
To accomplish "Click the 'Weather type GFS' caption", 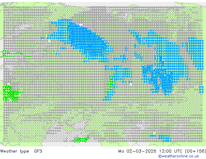I will pos(21,151).
